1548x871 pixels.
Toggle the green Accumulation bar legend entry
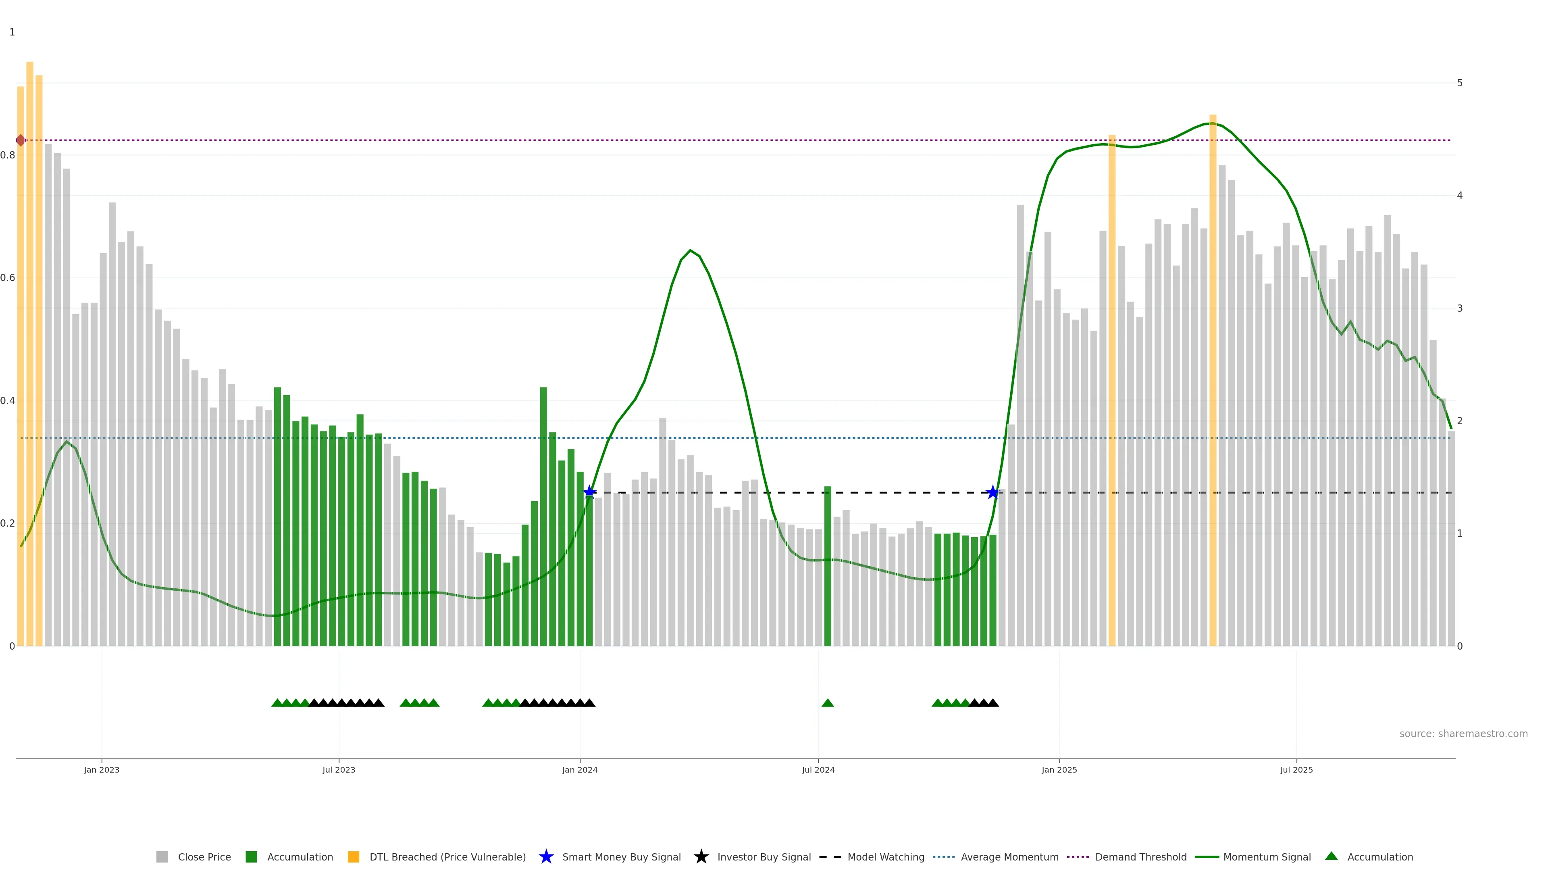click(x=251, y=857)
